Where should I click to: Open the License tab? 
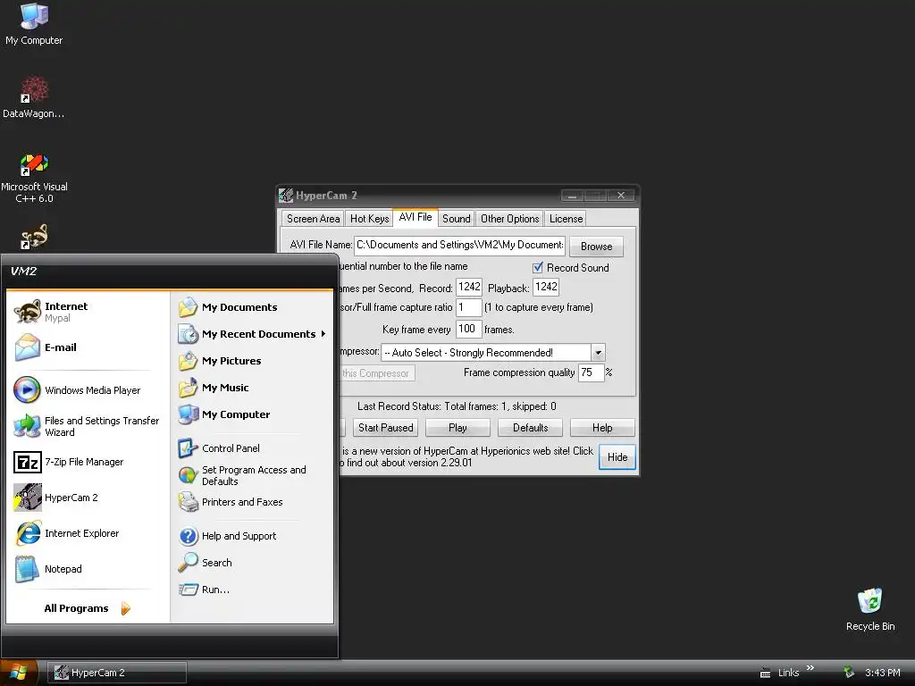[566, 219]
